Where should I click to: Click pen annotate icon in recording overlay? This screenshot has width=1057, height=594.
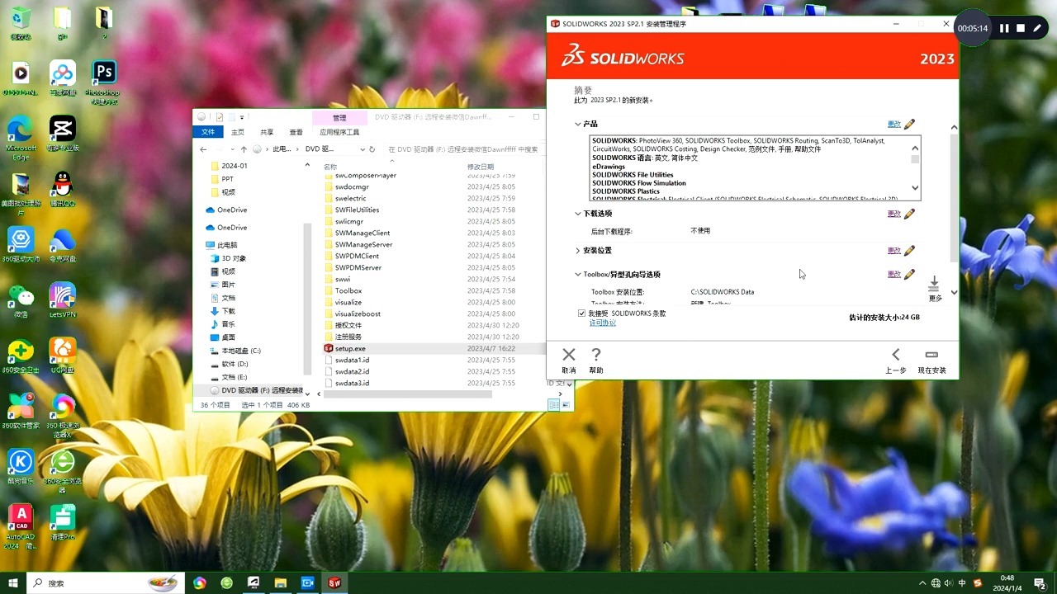pyautogui.click(x=1037, y=28)
